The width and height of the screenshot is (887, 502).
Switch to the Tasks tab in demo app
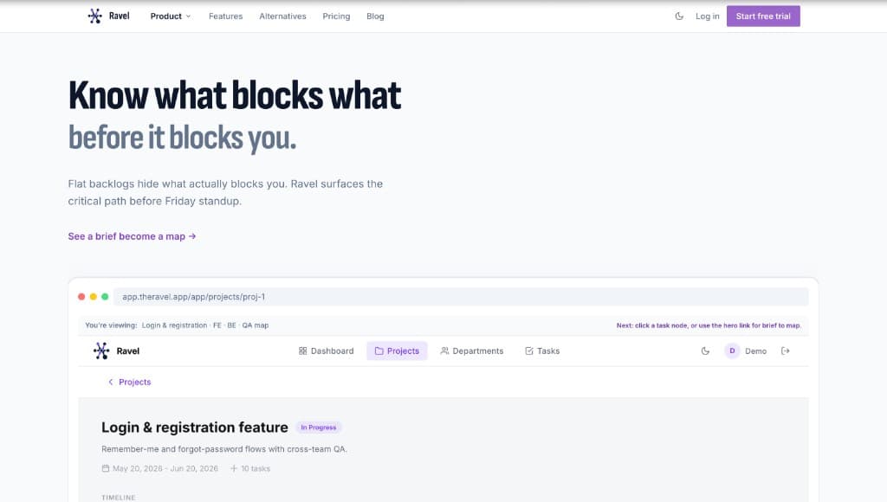[542, 351]
